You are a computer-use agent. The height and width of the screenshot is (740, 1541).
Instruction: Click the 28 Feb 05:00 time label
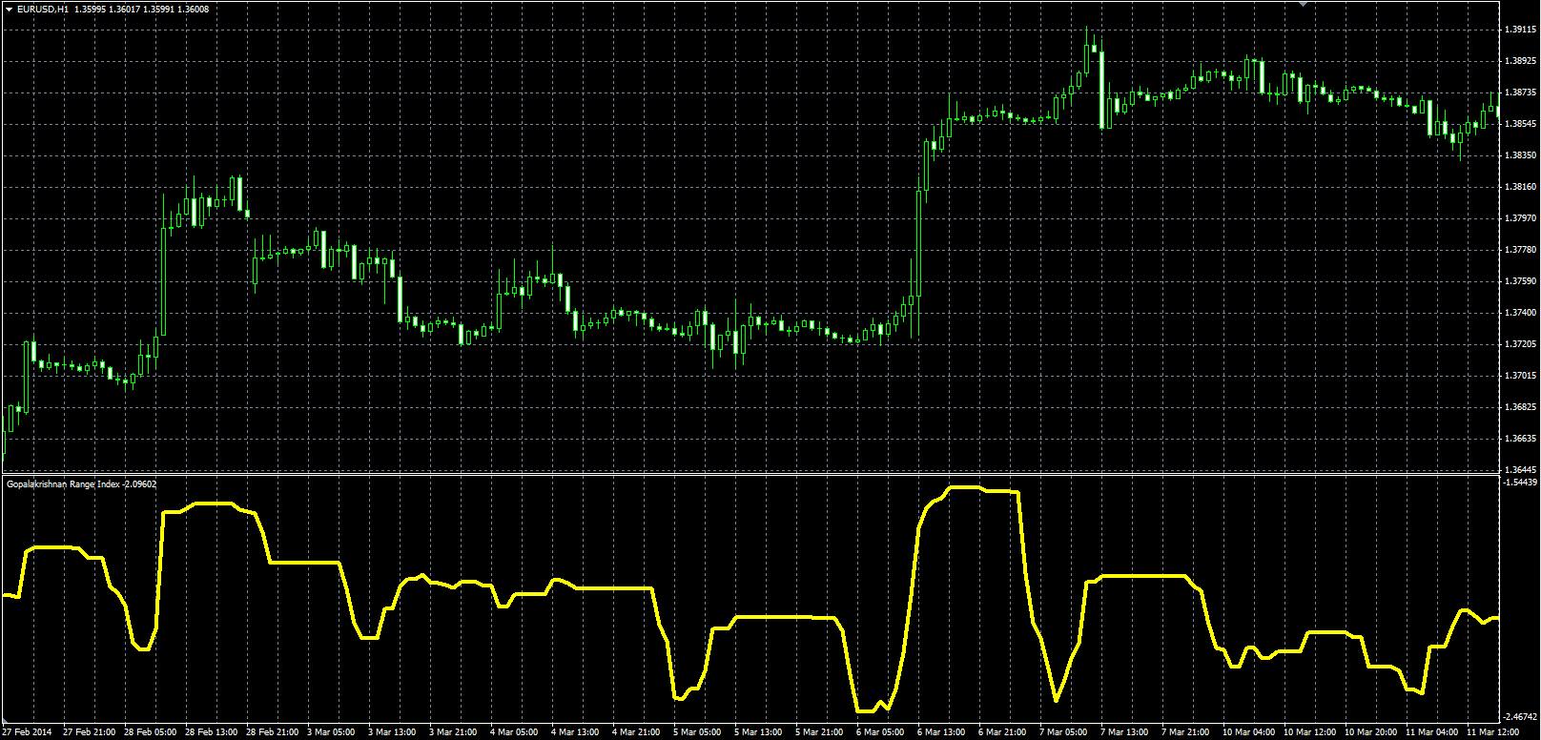151,732
